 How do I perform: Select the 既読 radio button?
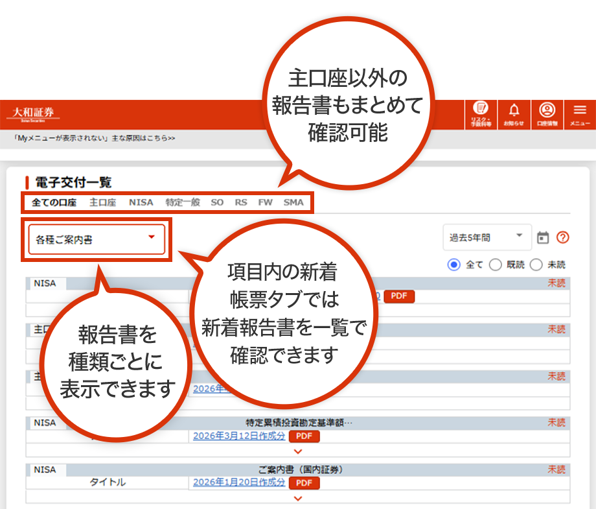pos(496,265)
